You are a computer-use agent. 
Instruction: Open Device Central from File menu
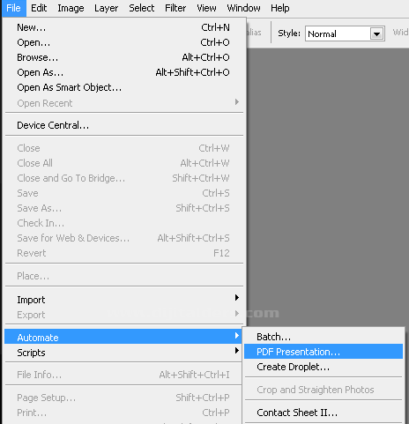pyautogui.click(x=124, y=125)
